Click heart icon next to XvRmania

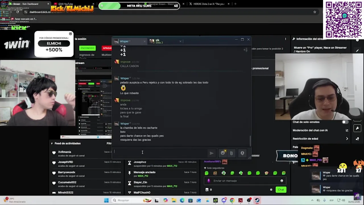pyautogui.click(x=54, y=153)
